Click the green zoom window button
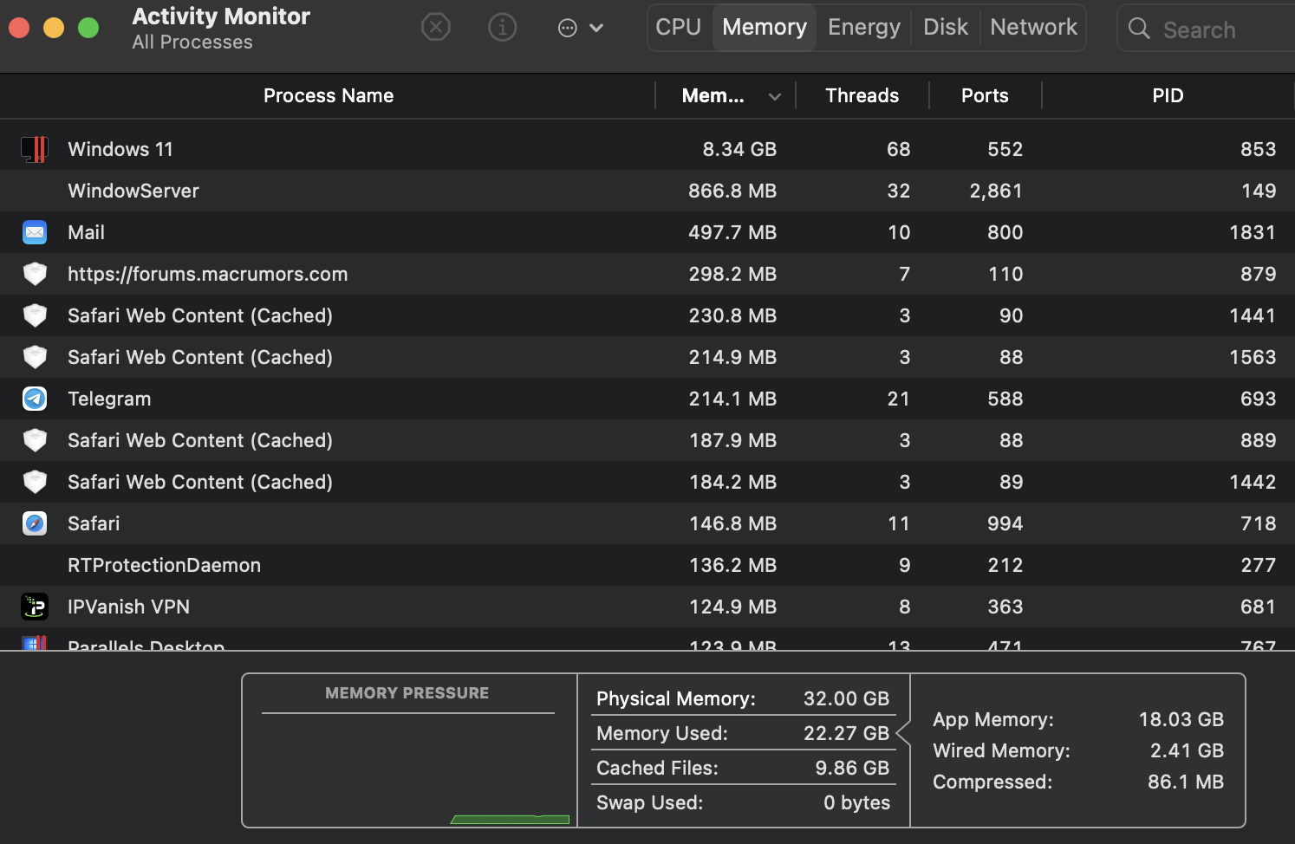 (88, 28)
